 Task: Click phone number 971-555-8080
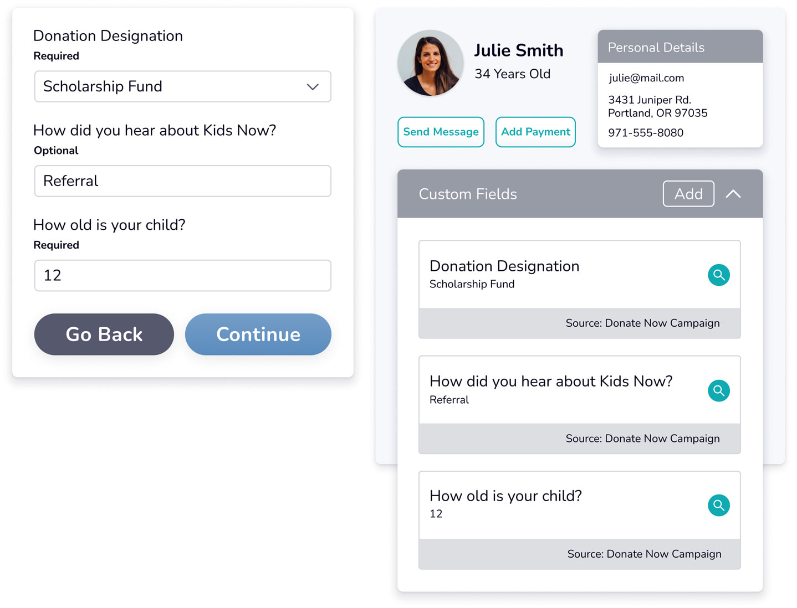(x=646, y=133)
